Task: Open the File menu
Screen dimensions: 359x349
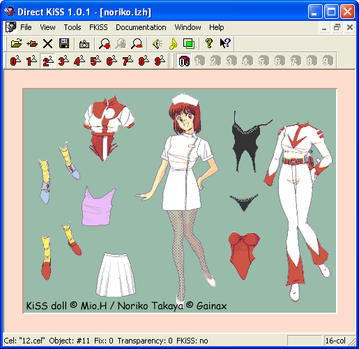Action: coord(26,27)
